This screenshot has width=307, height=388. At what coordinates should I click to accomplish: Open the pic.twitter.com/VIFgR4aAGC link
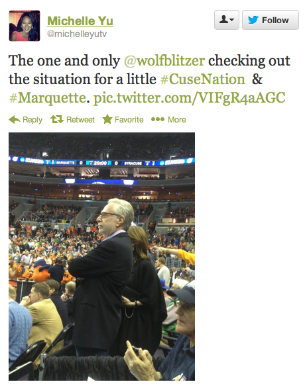tap(190, 98)
